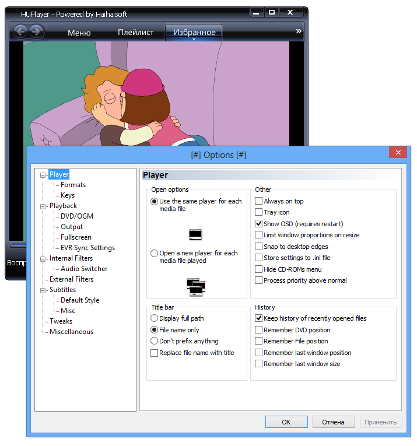
Task: Cancel options with Отмена button
Action: [x=334, y=422]
